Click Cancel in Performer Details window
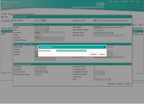The width and height of the screenshot is (144, 104). coord(127,84)
